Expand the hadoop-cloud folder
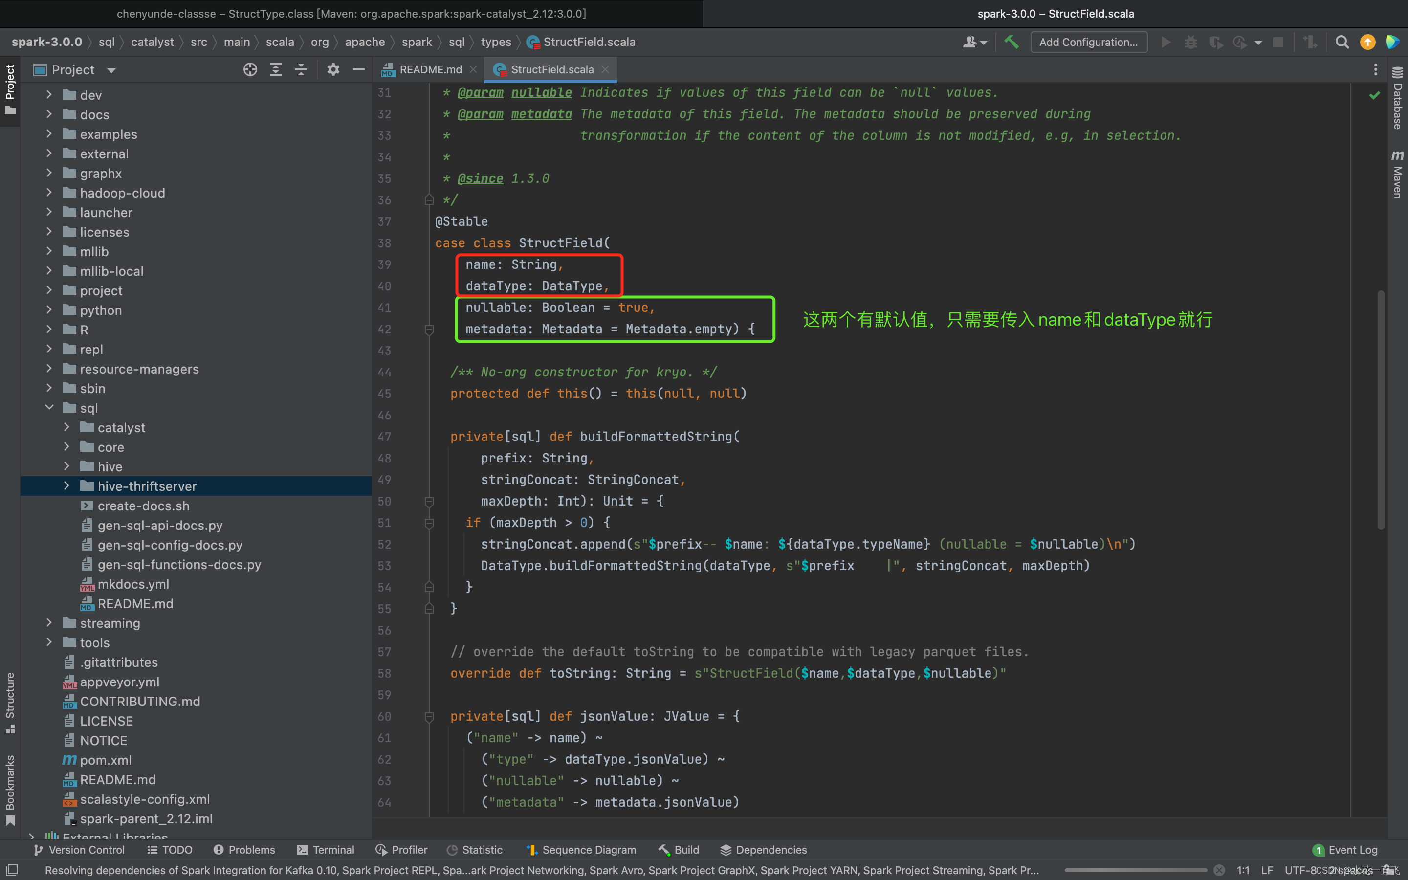This screenshot has height=880, width=1408. pyautogui.click(x=49, y=192)
